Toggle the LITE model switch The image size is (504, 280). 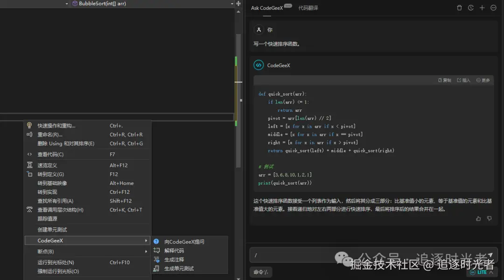click(481, 272)
